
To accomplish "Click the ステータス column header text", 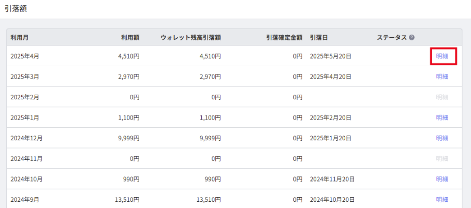I will tap(392, 38).
